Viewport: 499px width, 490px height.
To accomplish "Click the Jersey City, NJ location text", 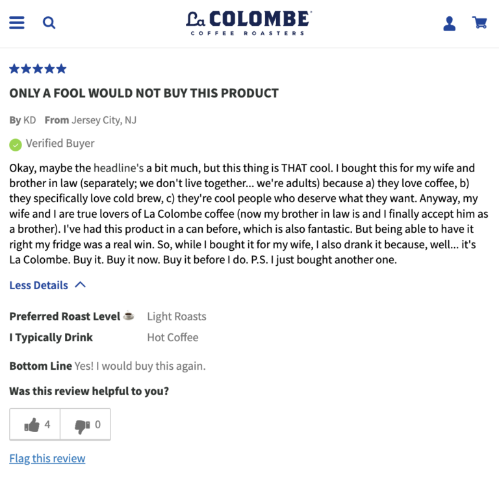I will point(104,120).
